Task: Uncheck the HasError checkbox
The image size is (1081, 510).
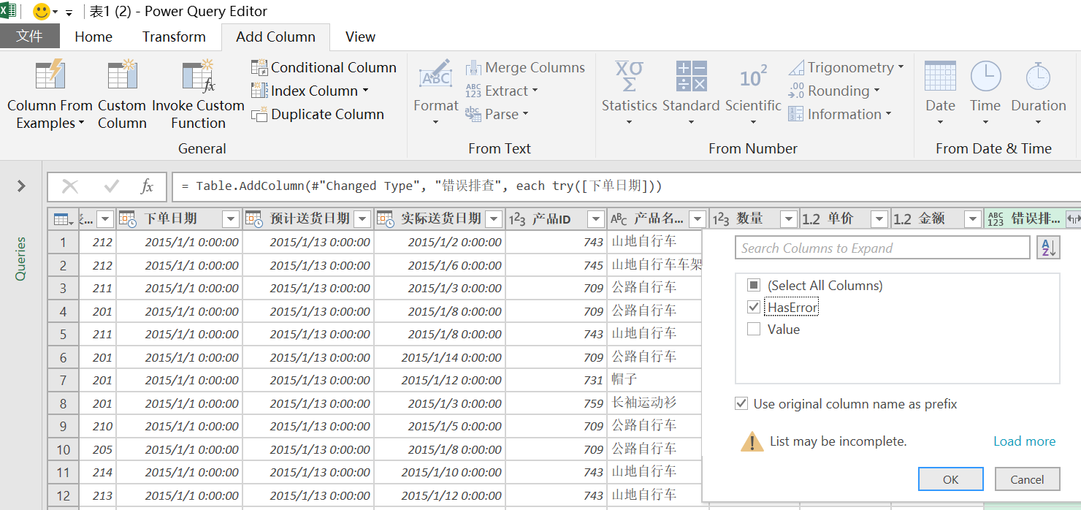Action: pyautogui.click(x=754, y=308)
